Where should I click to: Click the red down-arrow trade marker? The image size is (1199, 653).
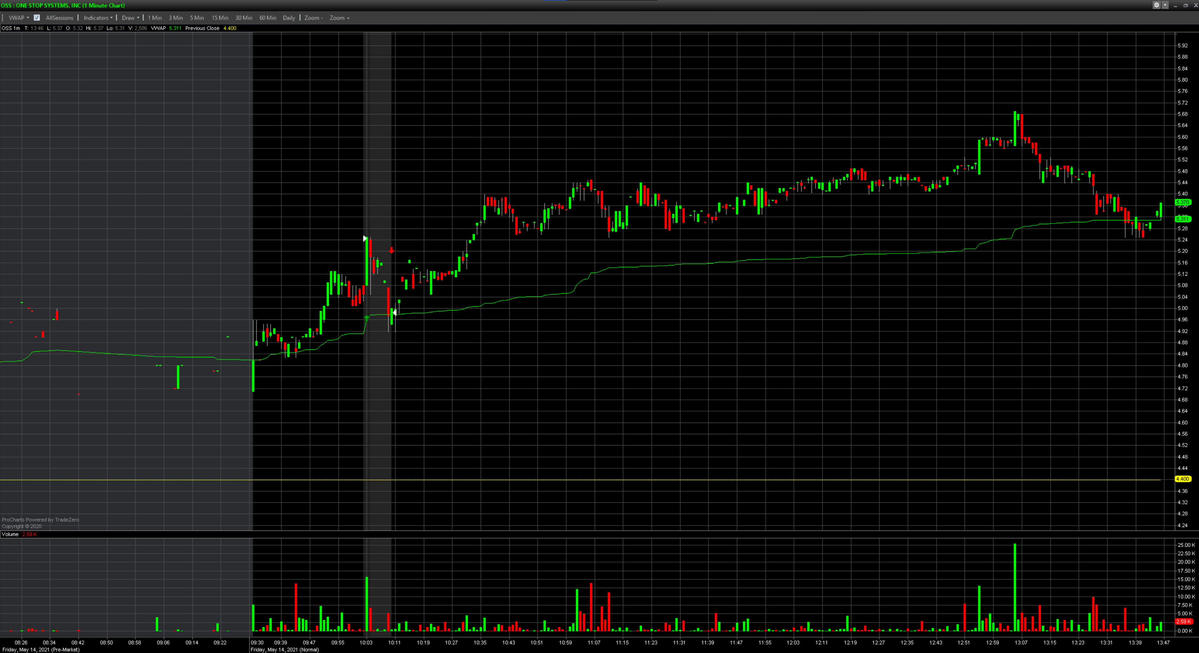pos(392,250)
